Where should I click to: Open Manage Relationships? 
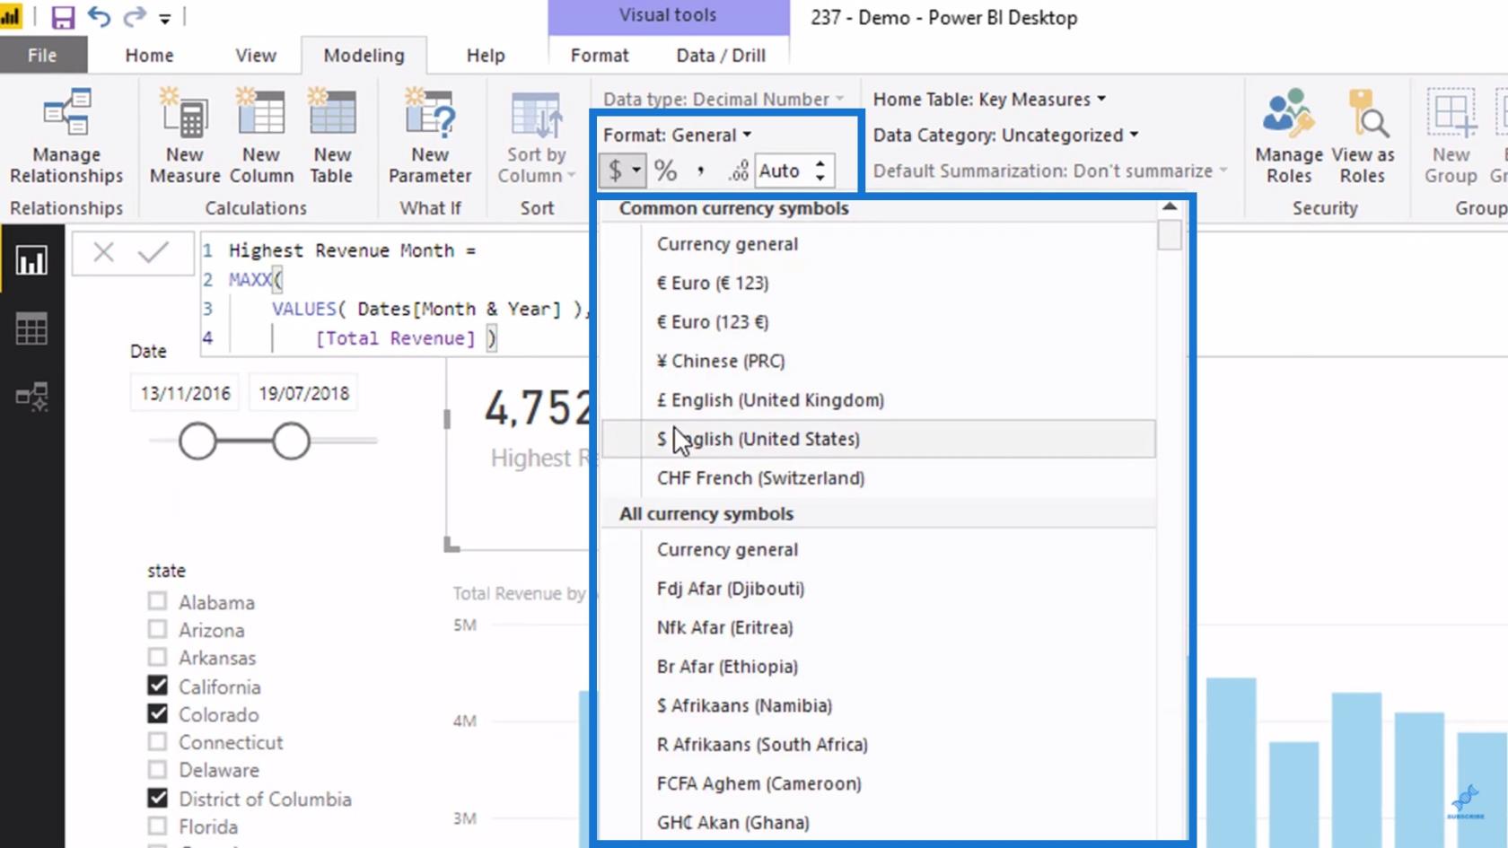(x=66, y=136)
